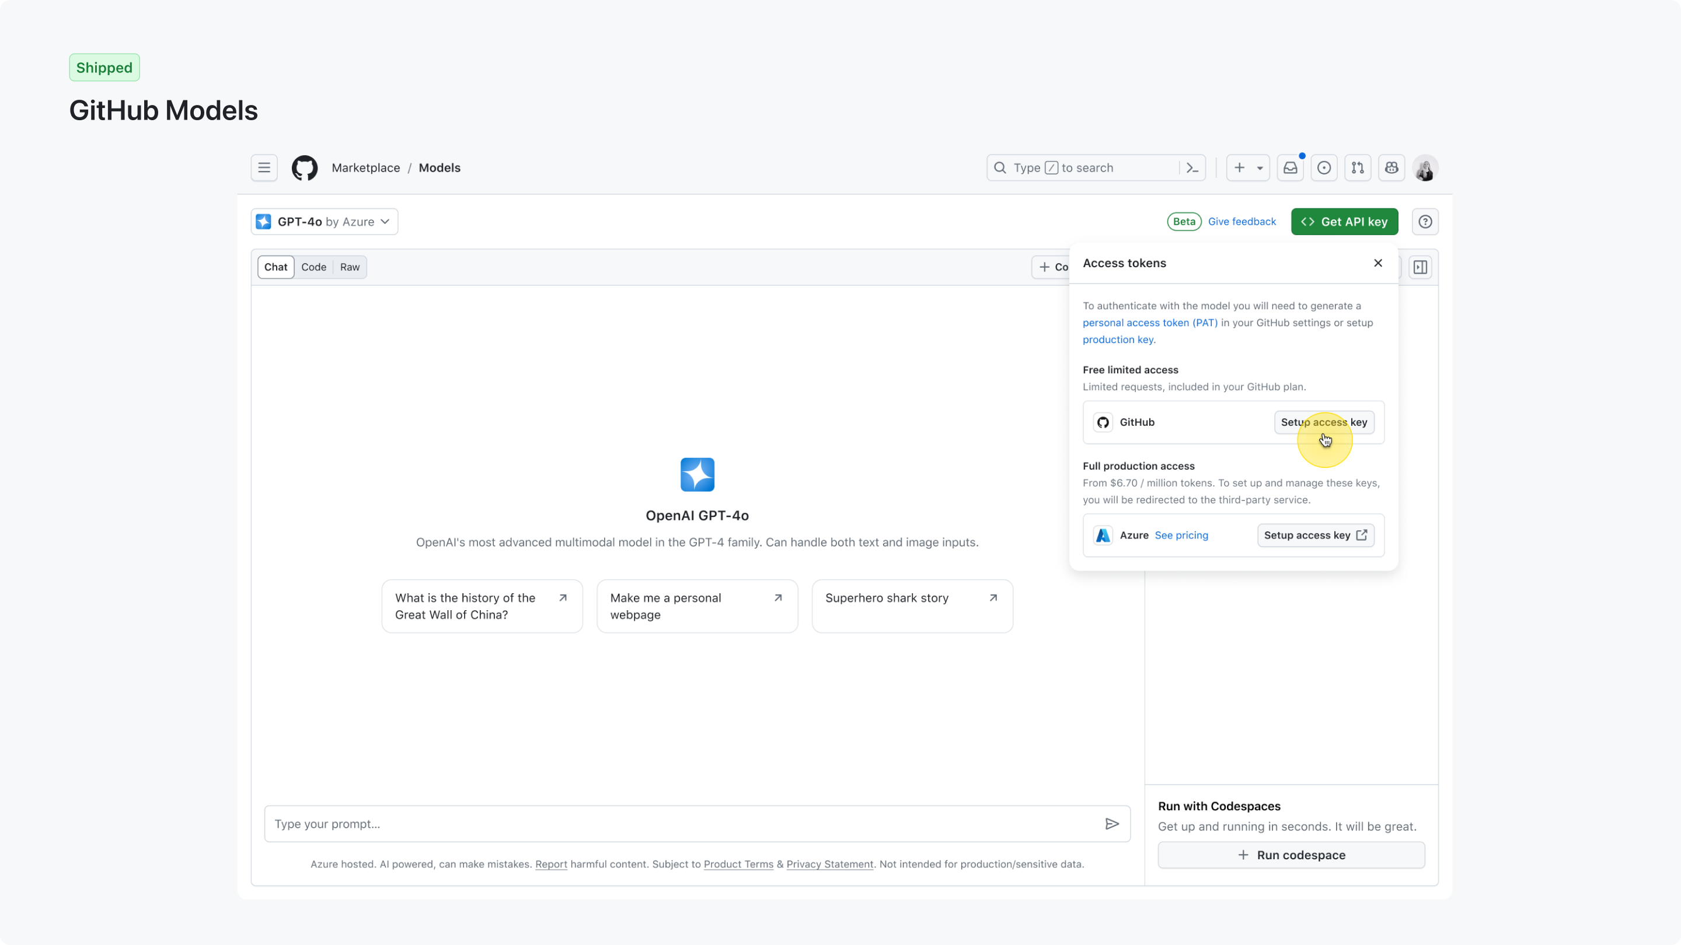Click the Get API key button
Viewport: 1681px width, 945px height.
(1344, 222)
